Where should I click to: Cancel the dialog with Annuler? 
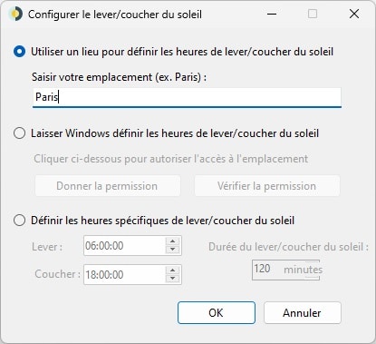303,313
